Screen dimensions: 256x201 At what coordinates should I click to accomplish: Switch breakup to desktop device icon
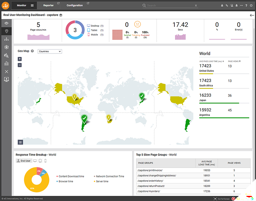[35, 161]
